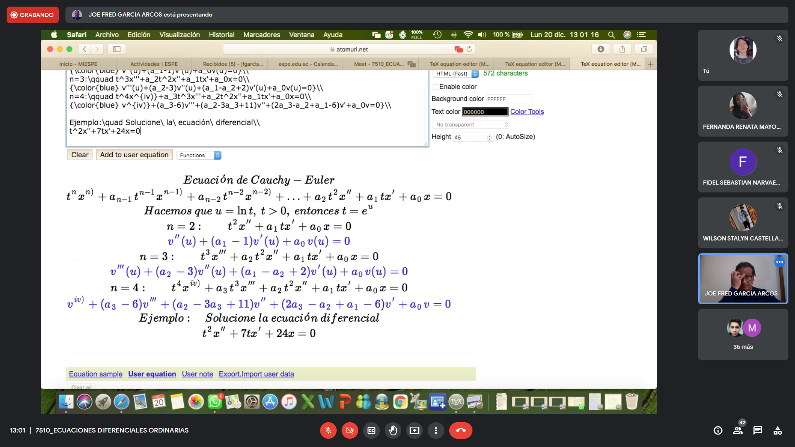Show the participants list panel
The height and width of the screenshot is (447, 795).
pyautogui.click(x=738, y=430)
